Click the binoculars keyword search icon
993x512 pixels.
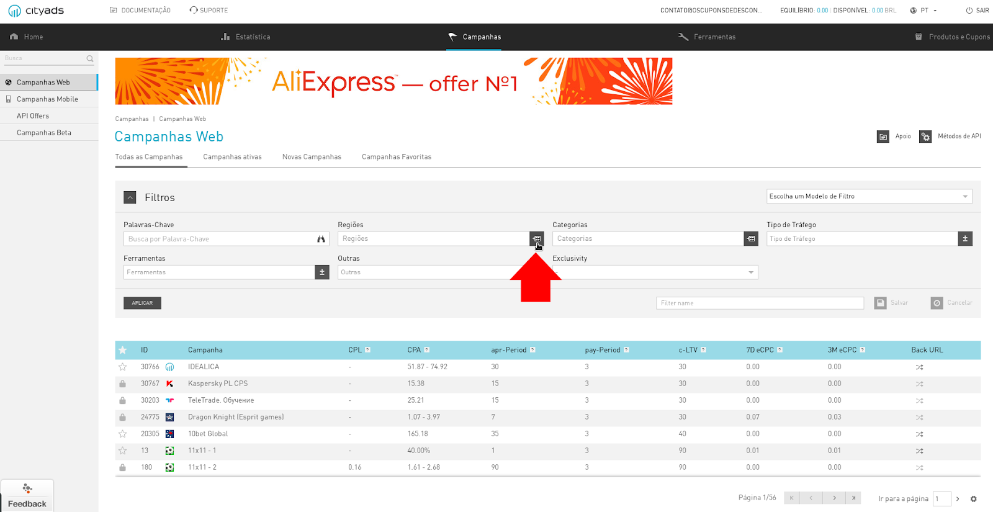(321, 239)
